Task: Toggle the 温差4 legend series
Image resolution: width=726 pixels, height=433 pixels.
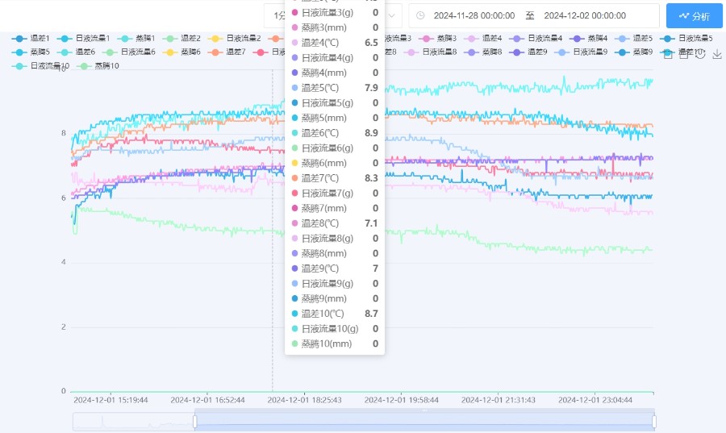Action: click(483, 39)
